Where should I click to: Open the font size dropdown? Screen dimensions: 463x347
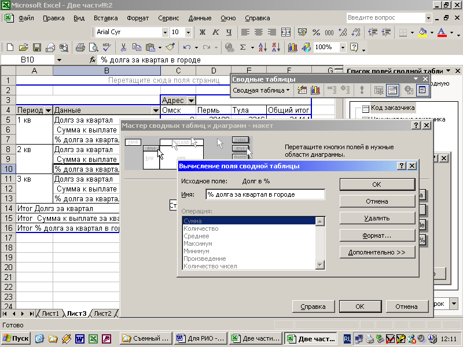pos(189,32)
